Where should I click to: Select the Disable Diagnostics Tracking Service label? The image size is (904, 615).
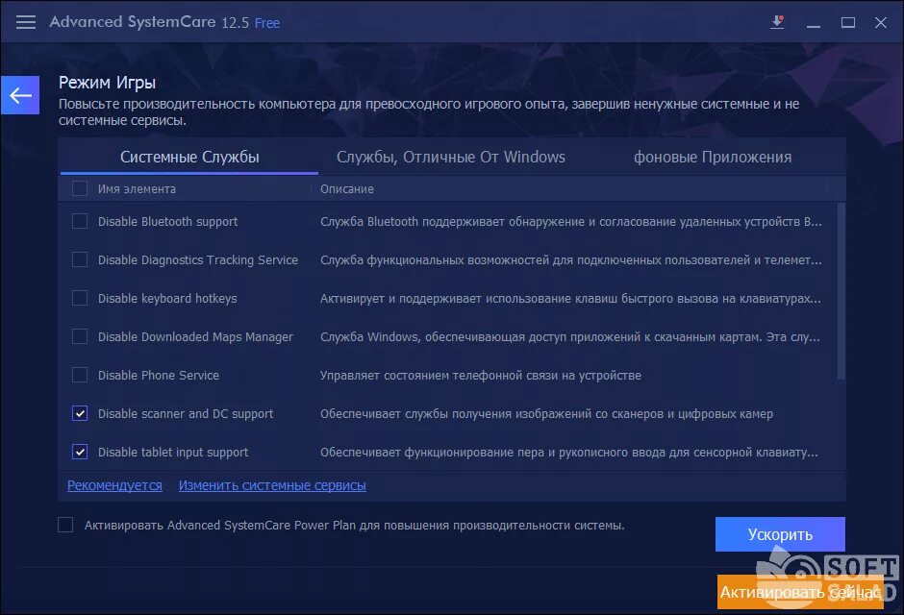pos(198,260)
